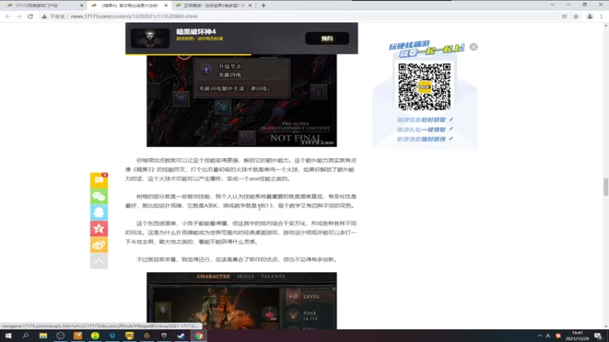
Task: Share article to QQ
Action: click(x=99, y=213)
